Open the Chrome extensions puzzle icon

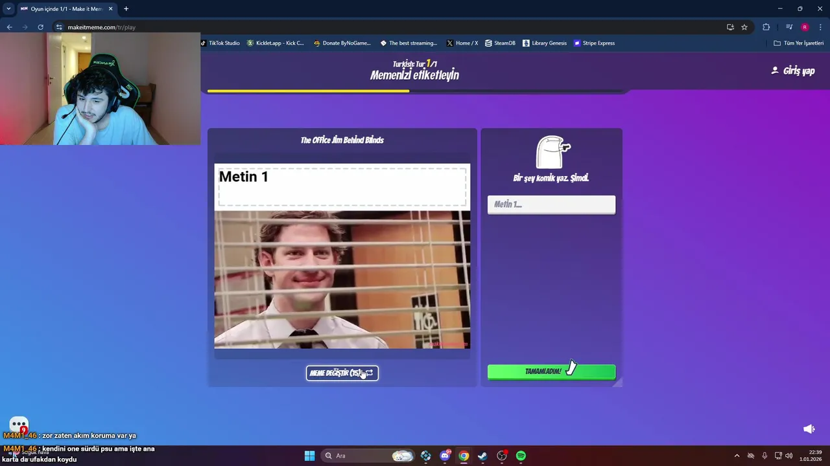[x=766, y=27]
